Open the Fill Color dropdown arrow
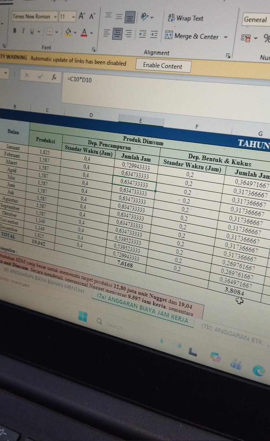 [75, 33]
